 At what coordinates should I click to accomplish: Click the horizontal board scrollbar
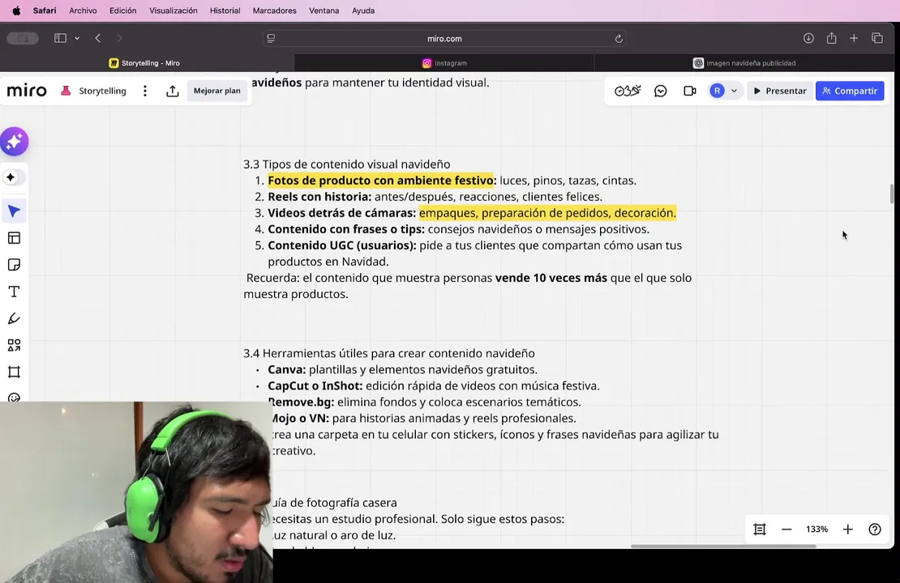(723, 547)
